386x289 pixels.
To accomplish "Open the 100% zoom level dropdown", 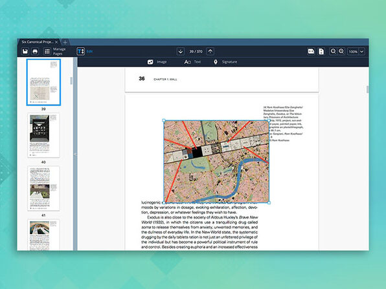I will coord(356,51).
